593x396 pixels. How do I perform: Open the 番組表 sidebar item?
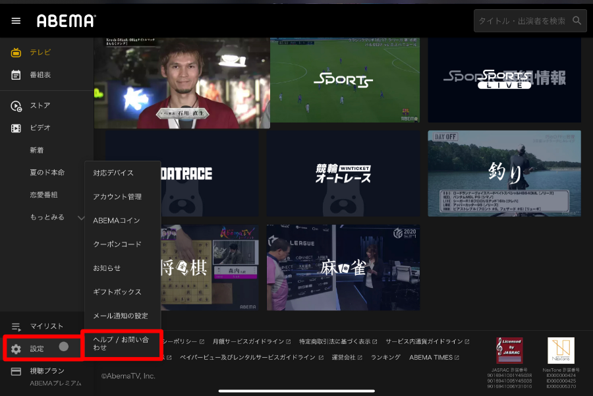click(x=47, y=75)
